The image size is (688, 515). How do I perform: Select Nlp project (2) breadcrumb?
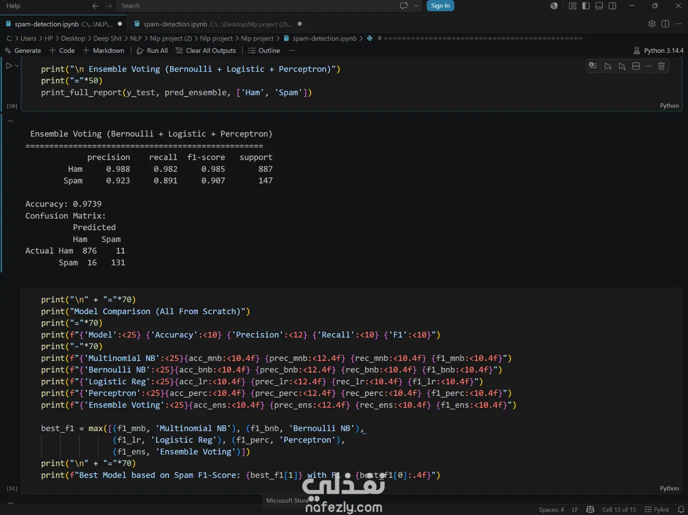171,38
